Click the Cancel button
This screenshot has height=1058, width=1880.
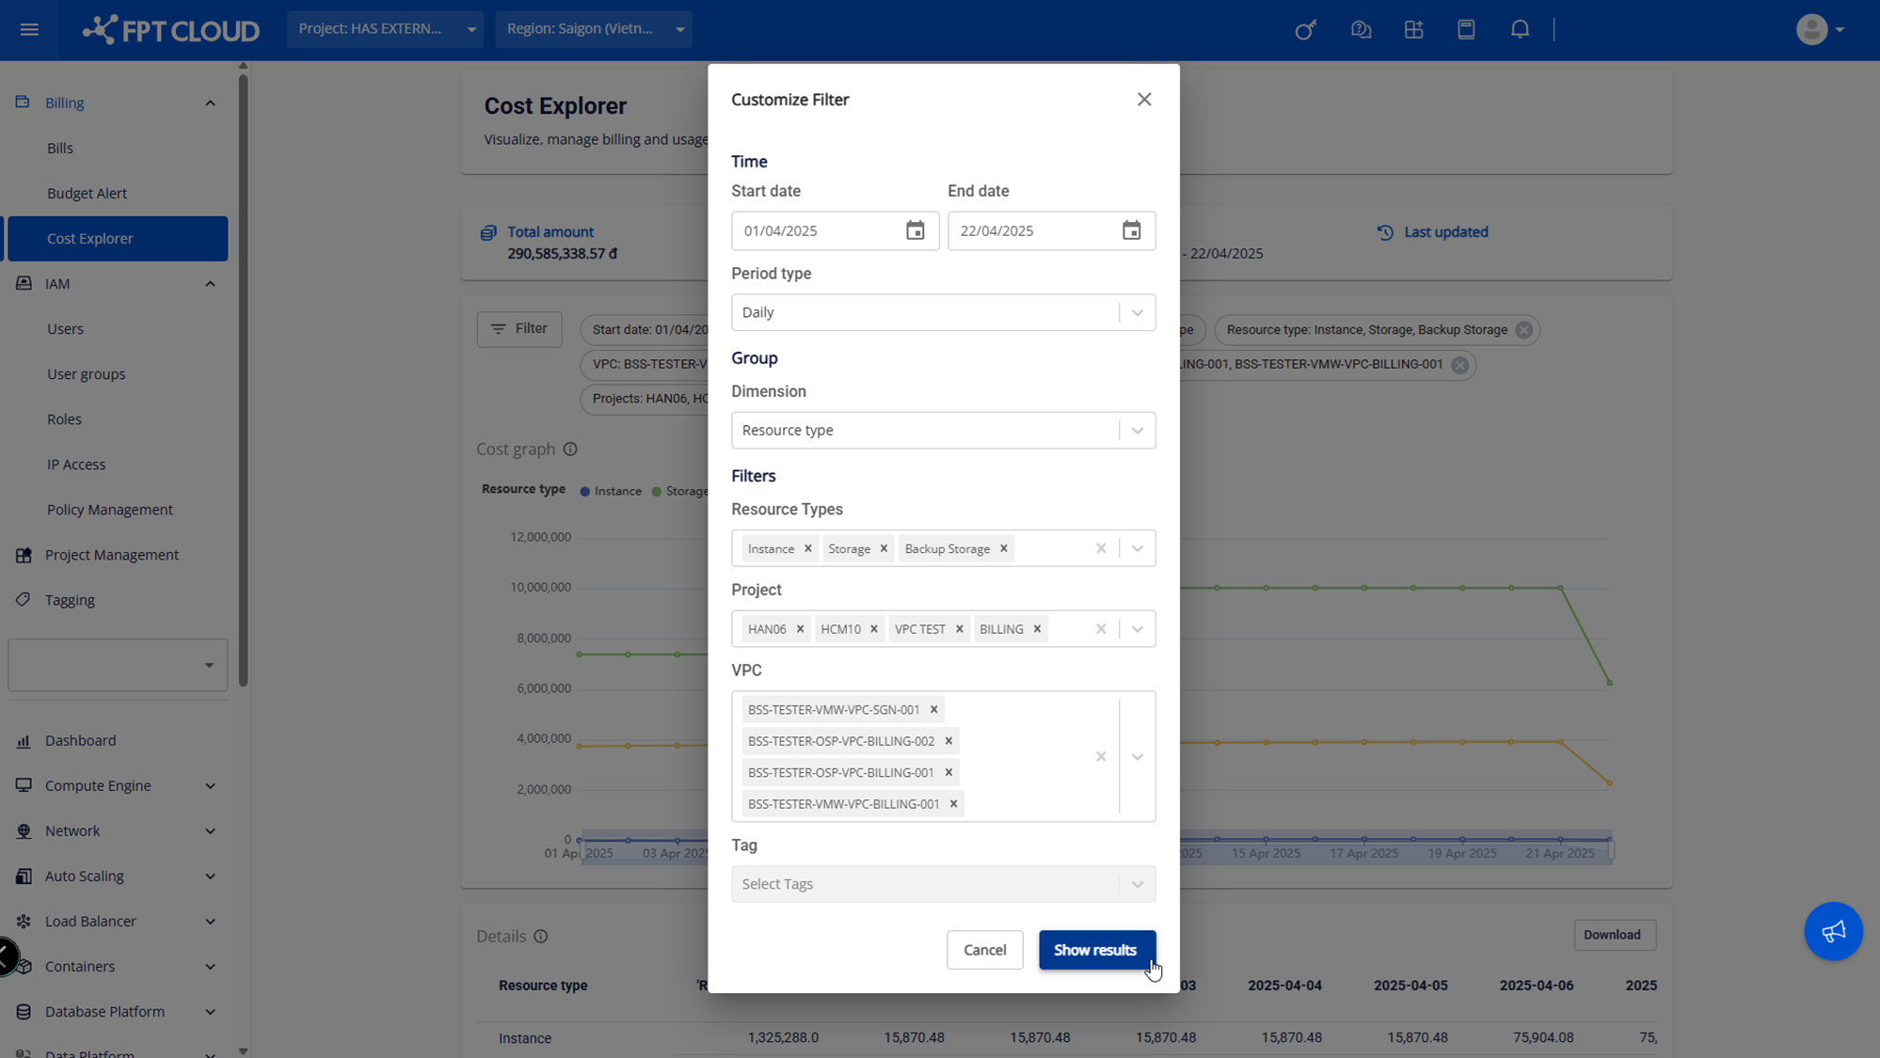point(984,950)
